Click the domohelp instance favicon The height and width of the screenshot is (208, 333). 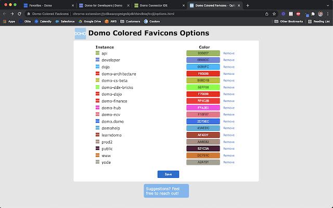(x=97, y=128)
